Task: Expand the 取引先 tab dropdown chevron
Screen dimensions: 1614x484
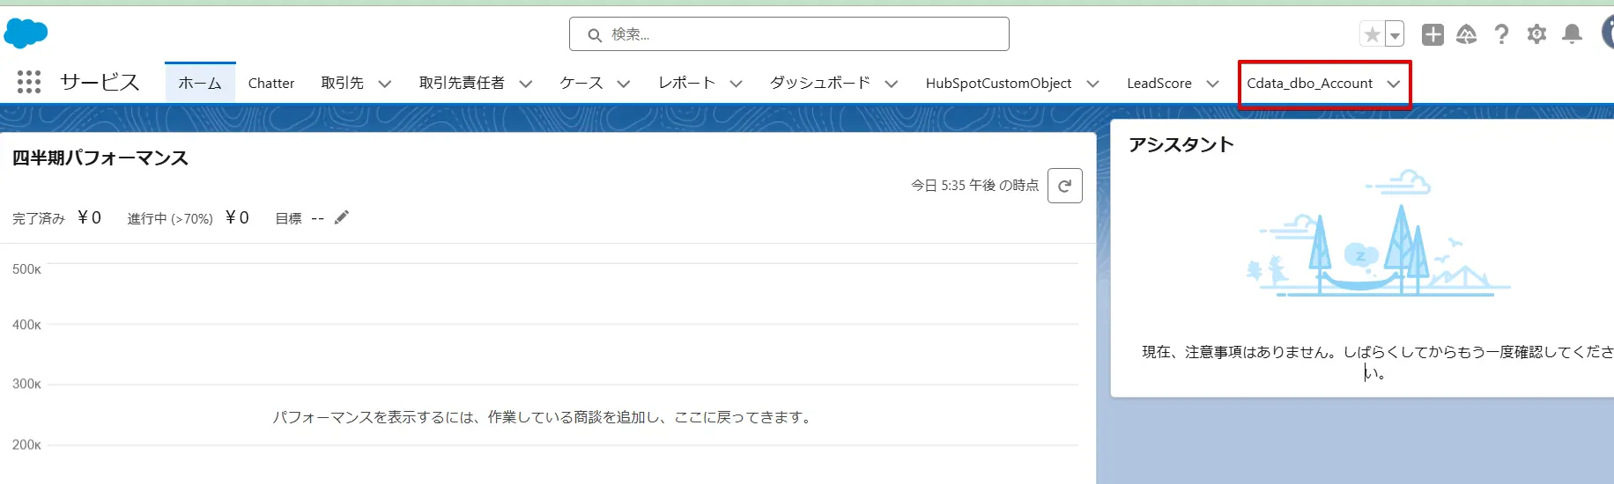Action: [384, 84]
